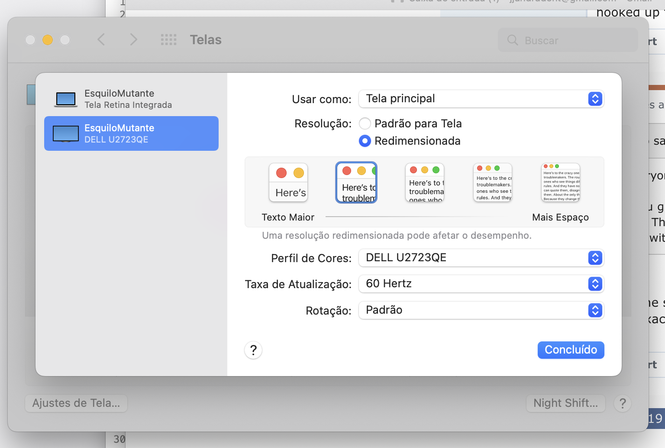Image resolution: width=665 pixels, height=448 pixels.
Task: Click the resized-resolution performance warning text
Action: [397, 236]
